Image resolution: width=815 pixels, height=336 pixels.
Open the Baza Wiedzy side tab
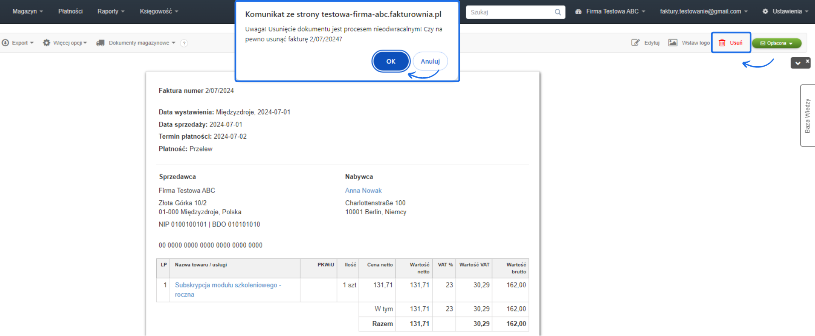807,115
